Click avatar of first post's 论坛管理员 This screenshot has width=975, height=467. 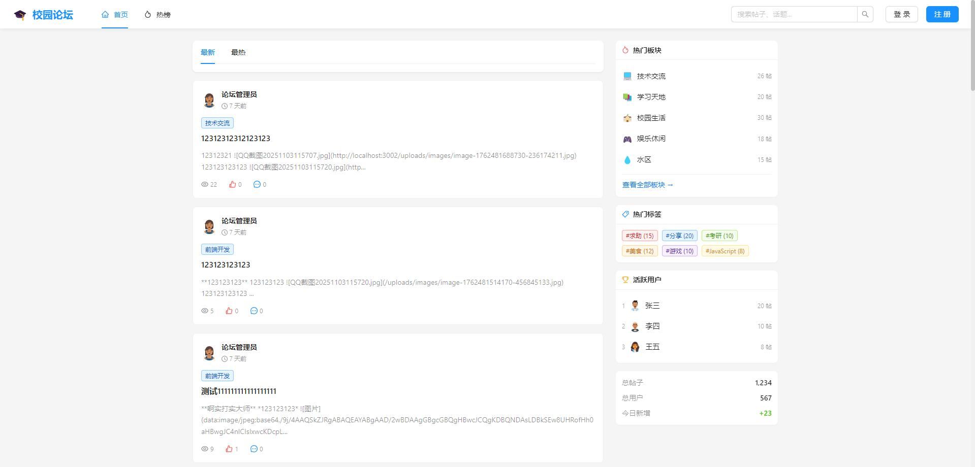coord(209,99)
